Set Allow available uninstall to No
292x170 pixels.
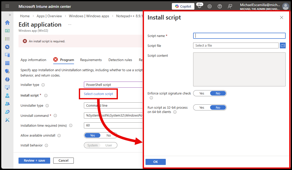click(x=109, y=135)
